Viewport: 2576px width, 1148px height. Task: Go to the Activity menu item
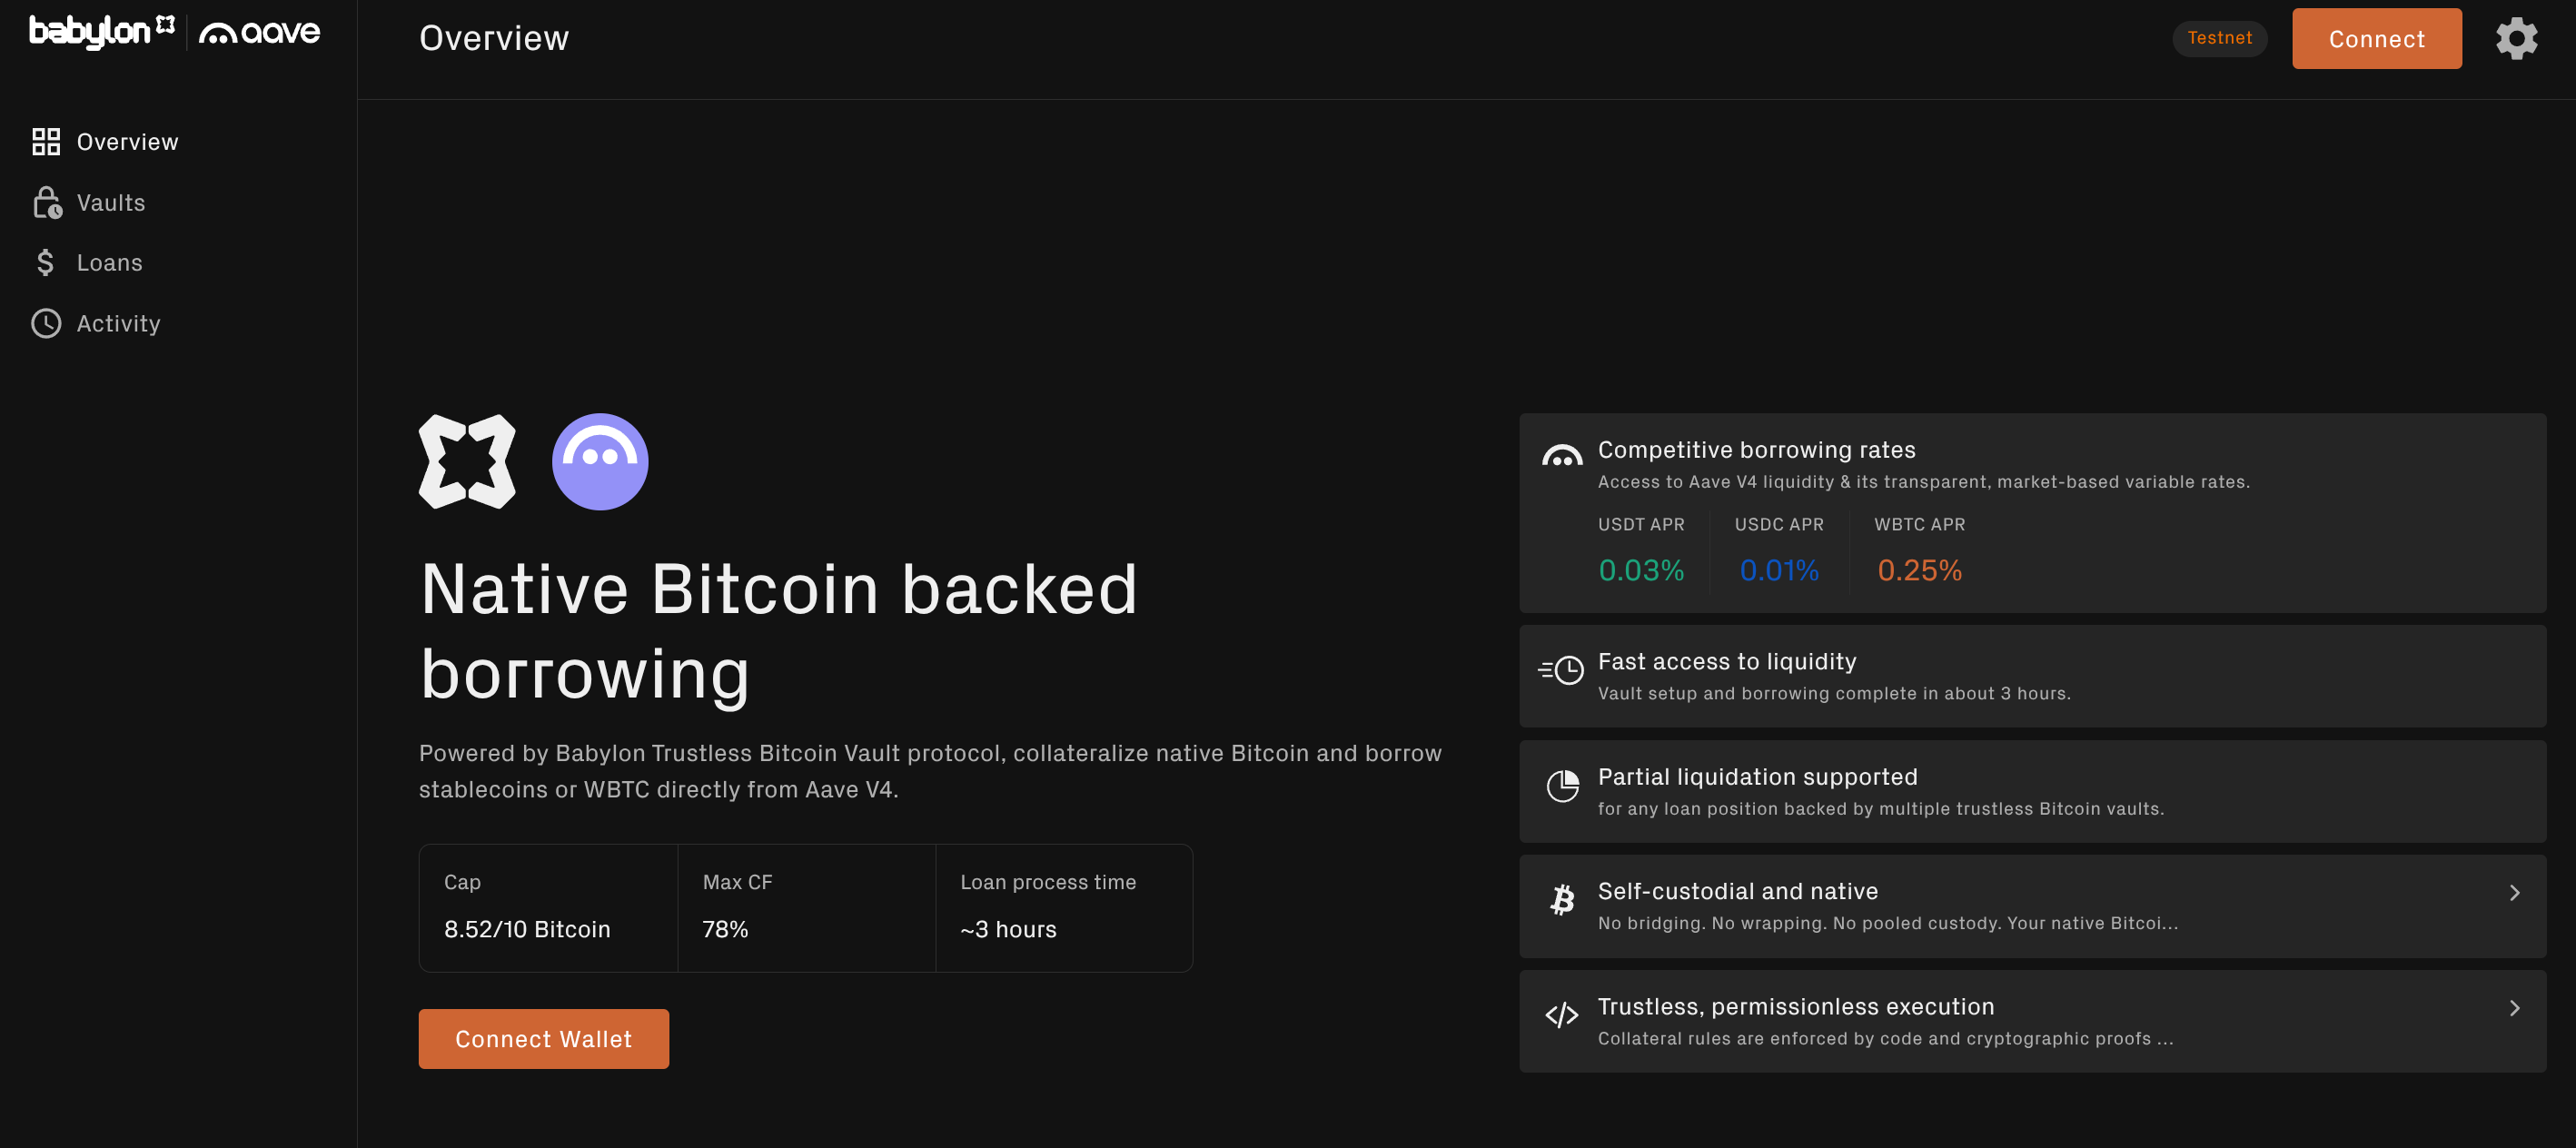click(x=118, y=324)
